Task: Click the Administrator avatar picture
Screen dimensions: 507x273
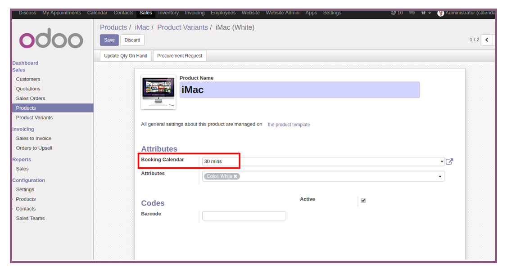Action: pos(440,13)
